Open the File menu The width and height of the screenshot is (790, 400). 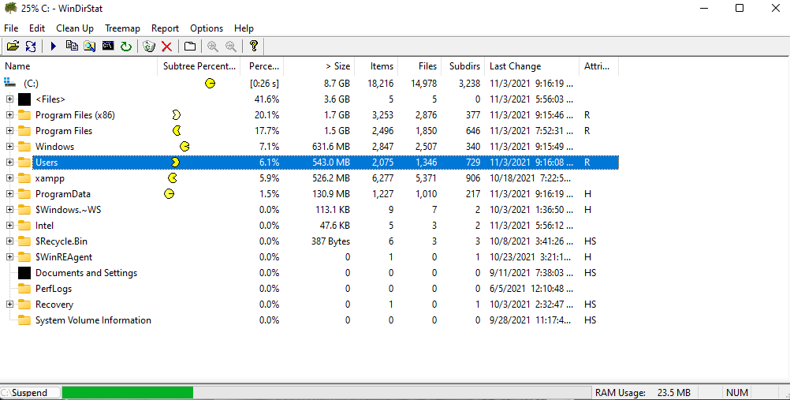11,28
